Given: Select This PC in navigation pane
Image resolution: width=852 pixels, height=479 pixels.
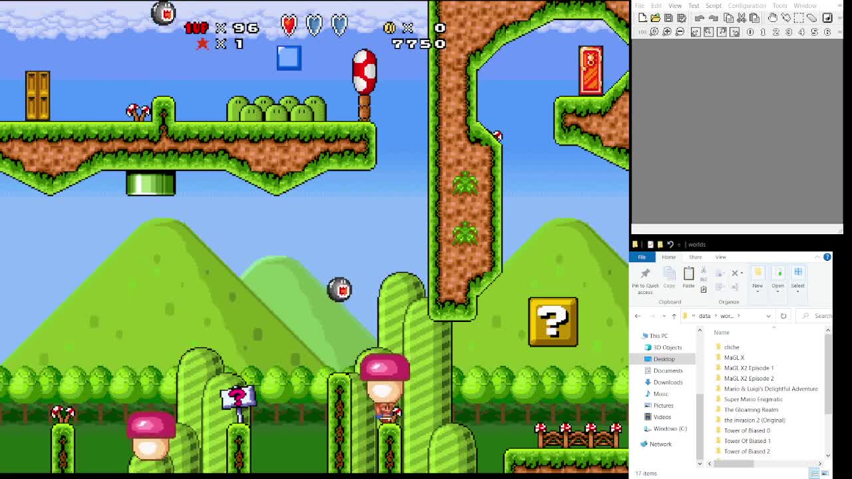Looking at the screenshot, I should click(x=658, y=336).
